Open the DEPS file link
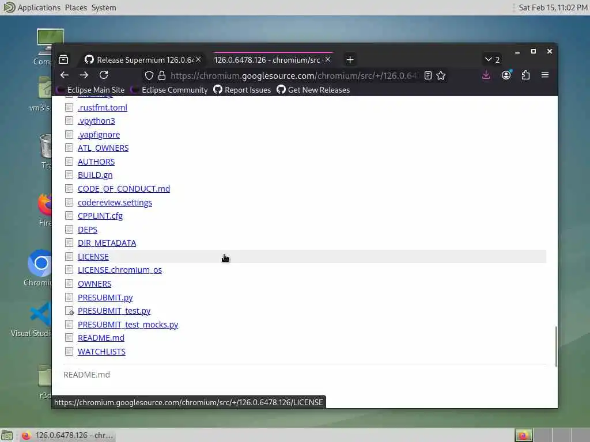Image resolution: width=590 pixels, height=442 pixels. (x=88, y=230)
